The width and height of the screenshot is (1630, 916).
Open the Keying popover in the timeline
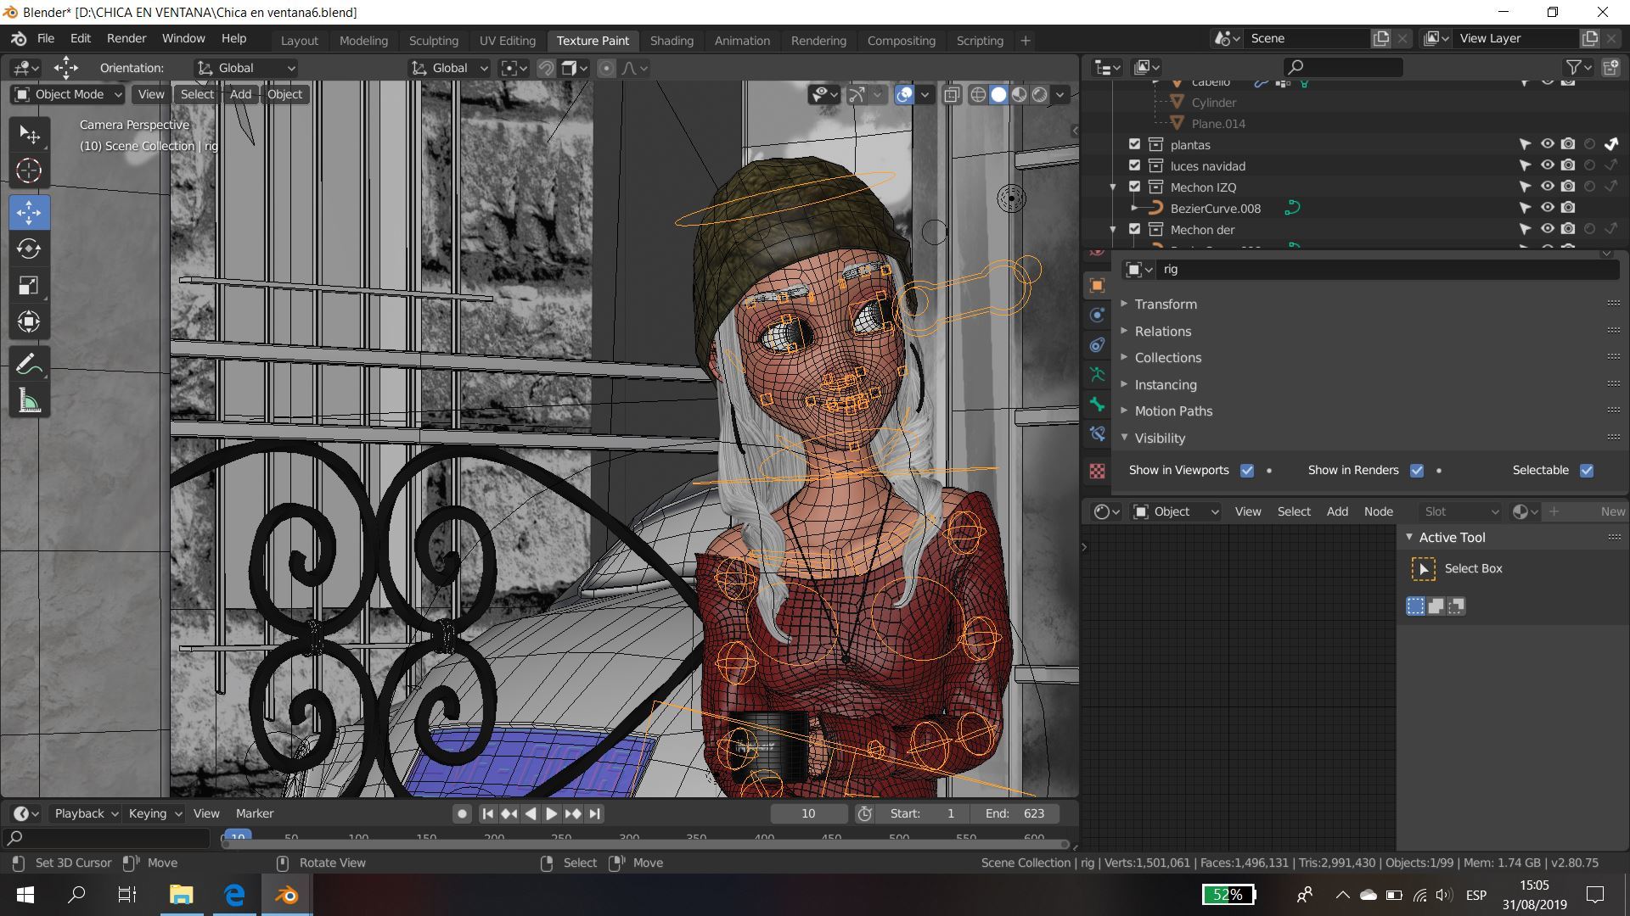pyautogui.click(x=155, y=813)
